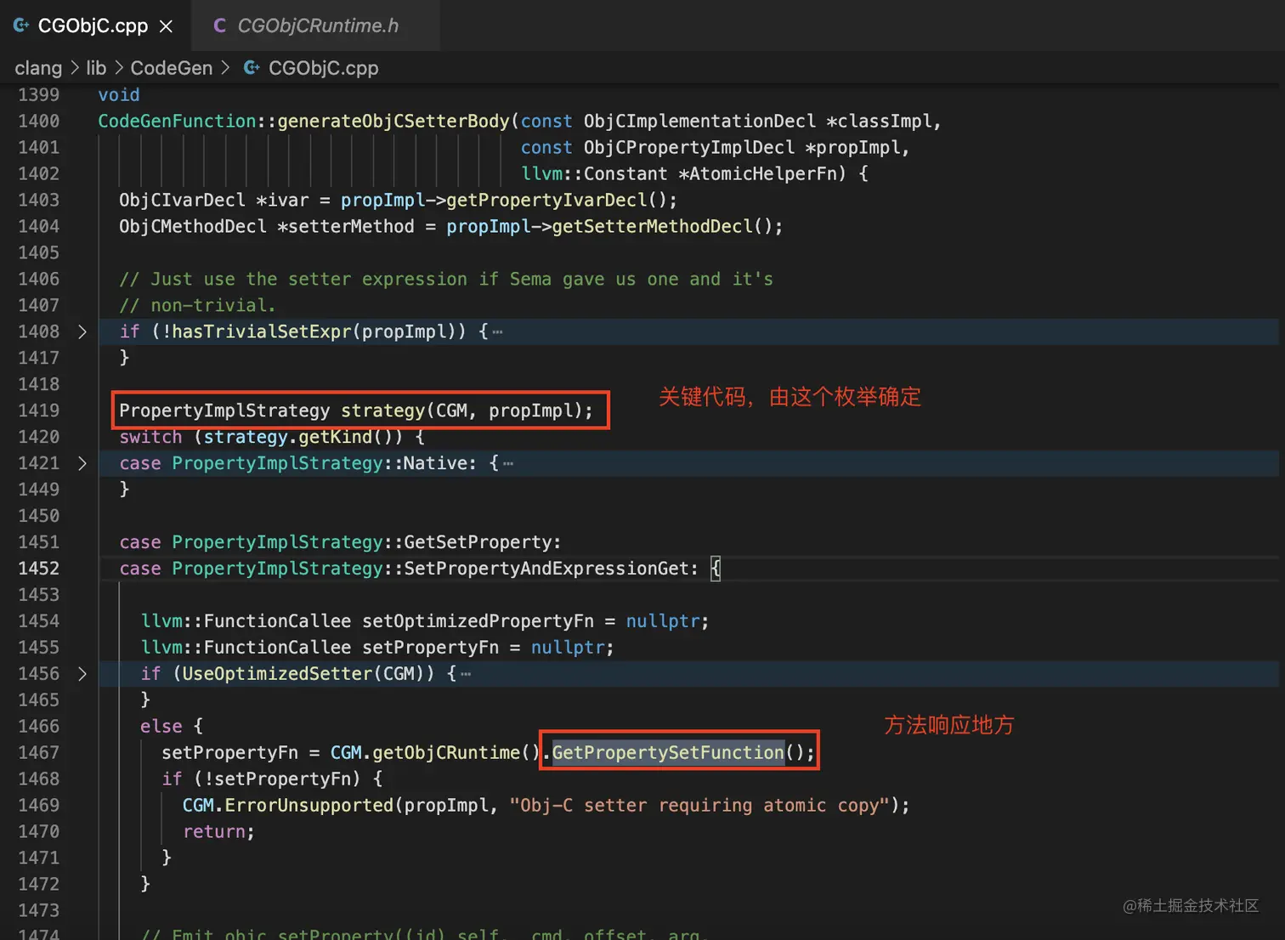Click the C++ icon beside CGObjC.cpp in breadcrumbs
Screen dimensions: 1285x940
coord(251,67)
